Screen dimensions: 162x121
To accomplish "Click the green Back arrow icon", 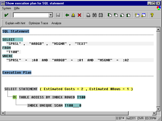I will pyautogui.click(x=67, y=15).
